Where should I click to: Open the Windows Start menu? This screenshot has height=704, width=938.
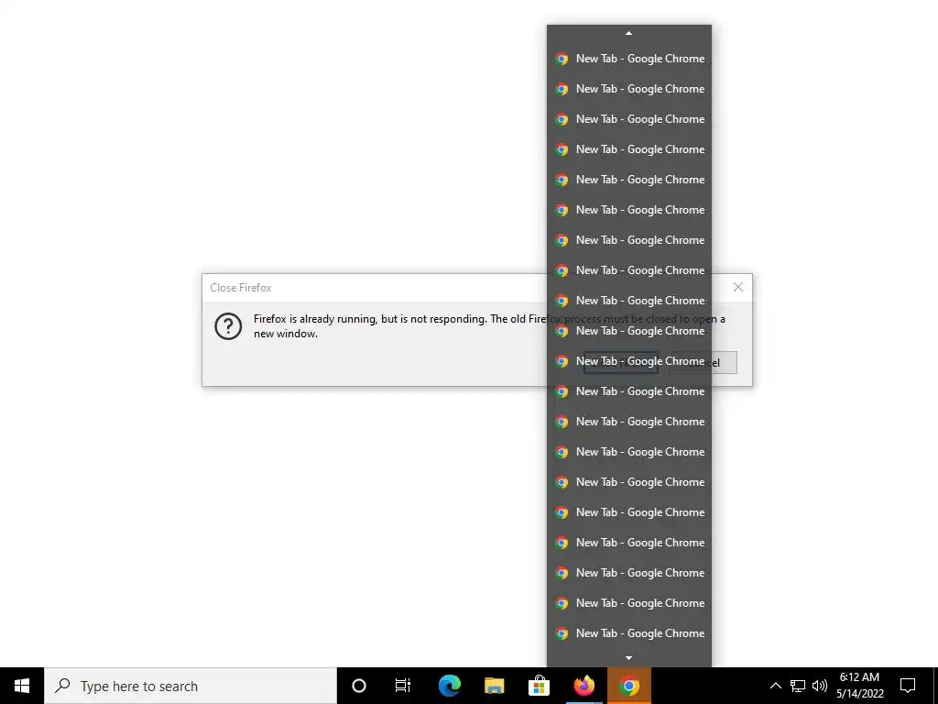(22, 686)
